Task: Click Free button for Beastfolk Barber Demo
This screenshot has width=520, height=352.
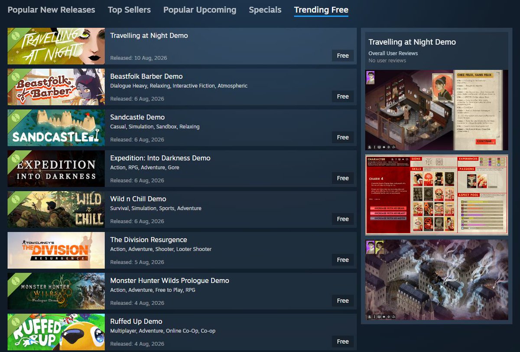Action: 343,96
